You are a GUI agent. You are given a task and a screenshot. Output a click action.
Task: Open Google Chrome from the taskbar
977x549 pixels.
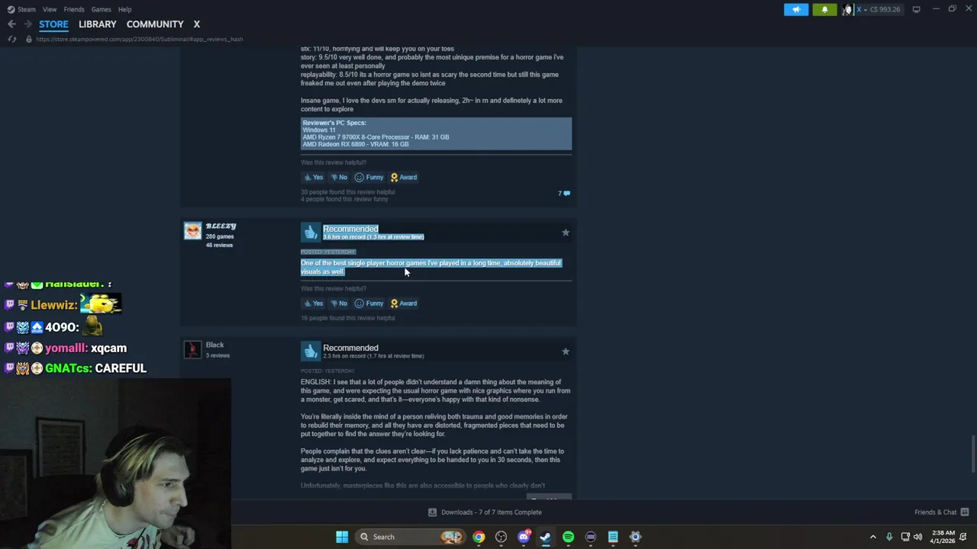pyautogui.click(x=479, y=537)
